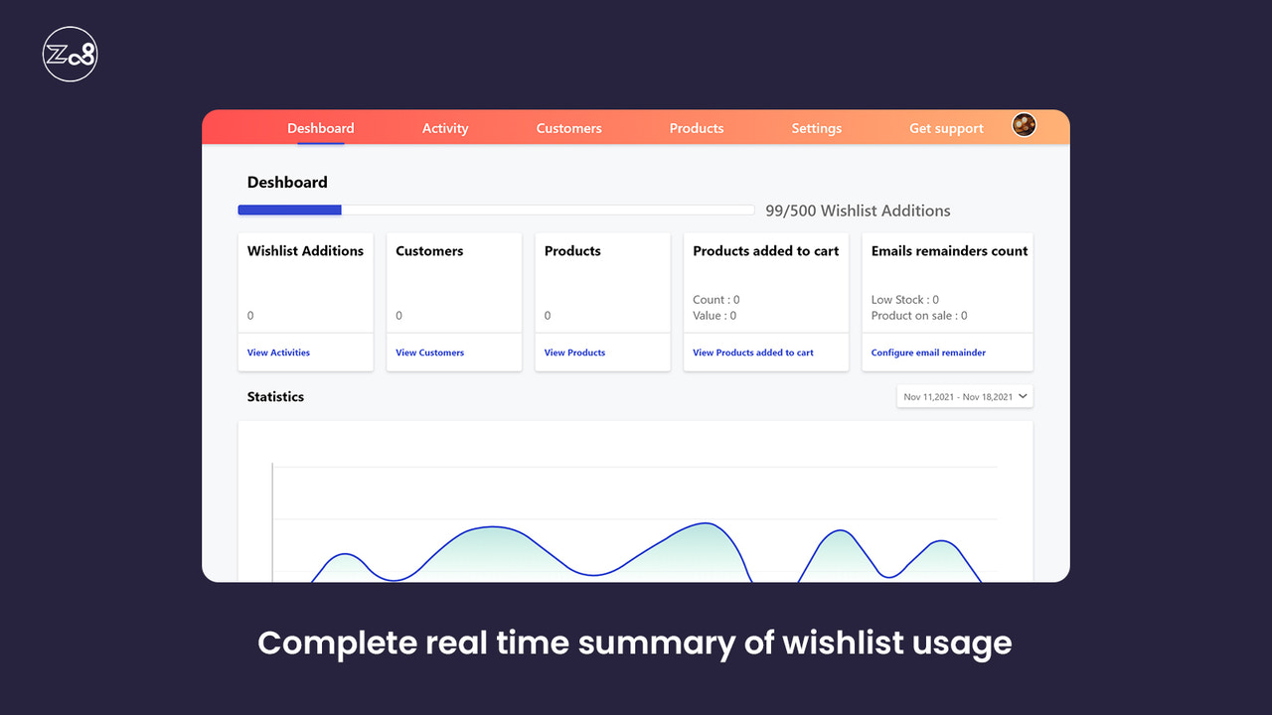Viewport: 1272px width, 715px height.
Task: Click the Zooomy logo icon
Action: click(70, 54)
